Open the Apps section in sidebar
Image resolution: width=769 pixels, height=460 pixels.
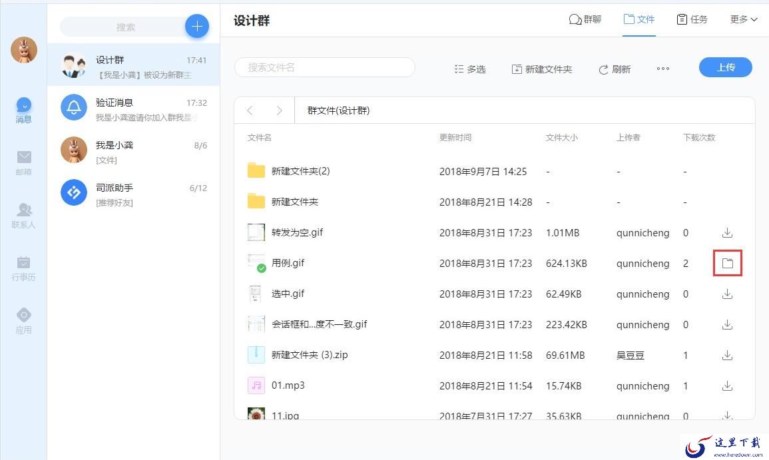coord(24,320)
